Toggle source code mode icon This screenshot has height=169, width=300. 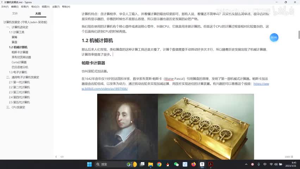tap(62, 157)
